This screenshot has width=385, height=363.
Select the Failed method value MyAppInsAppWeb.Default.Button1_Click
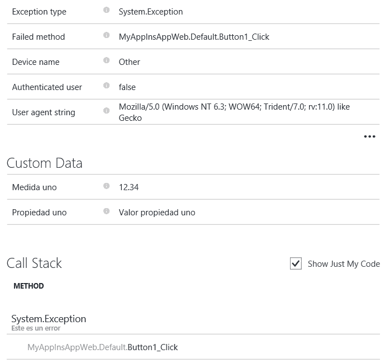194,37
